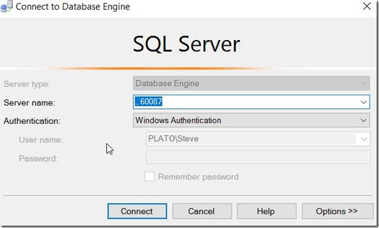The height and width of the screenshot is (228, 379).
Task: Click the Password: label
Action: (x=38, y=159)
